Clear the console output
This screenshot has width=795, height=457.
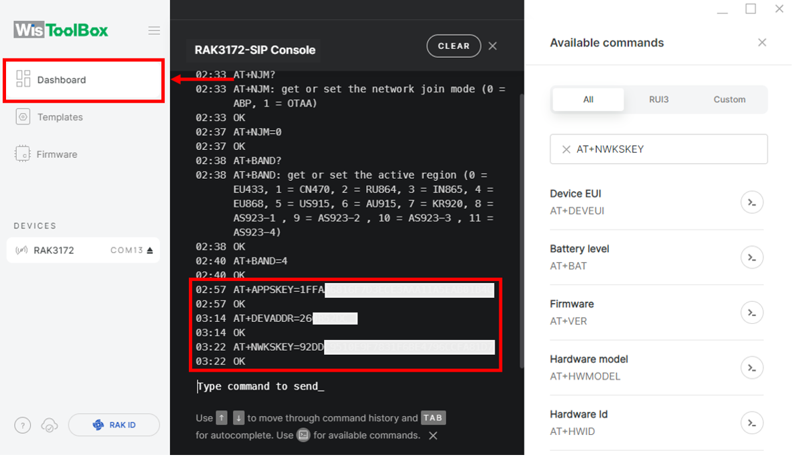(x=454, y=46)
